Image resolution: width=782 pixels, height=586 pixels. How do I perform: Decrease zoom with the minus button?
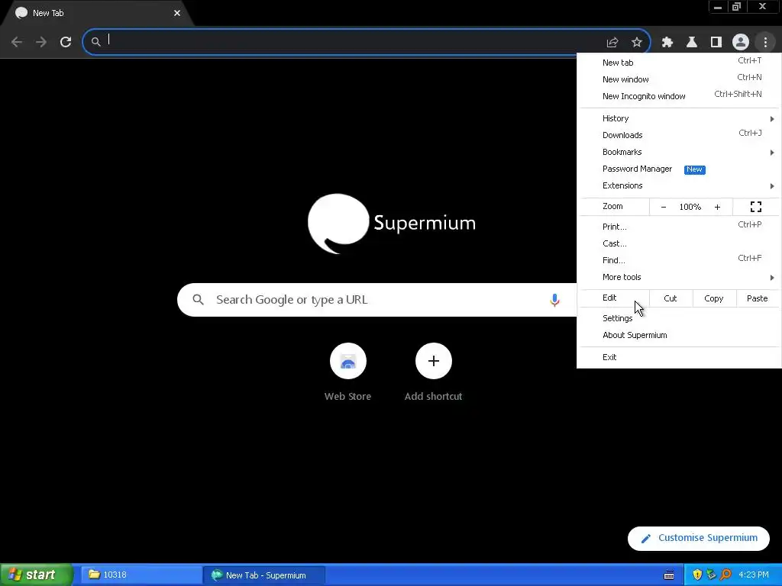[x=664, y=207]
